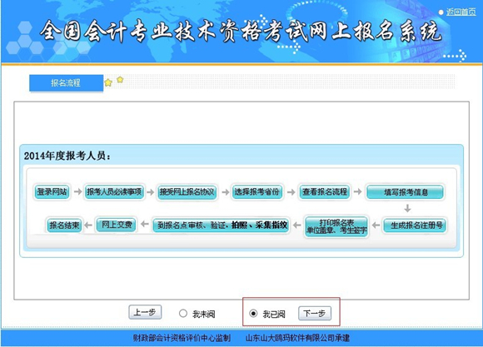Click the 返回首页 link
This screenshot has height=347, width=483.
(461, 12)
